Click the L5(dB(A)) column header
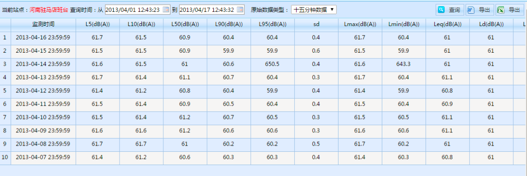The height and width of the screenshot is (176, 527). [98, 24]
